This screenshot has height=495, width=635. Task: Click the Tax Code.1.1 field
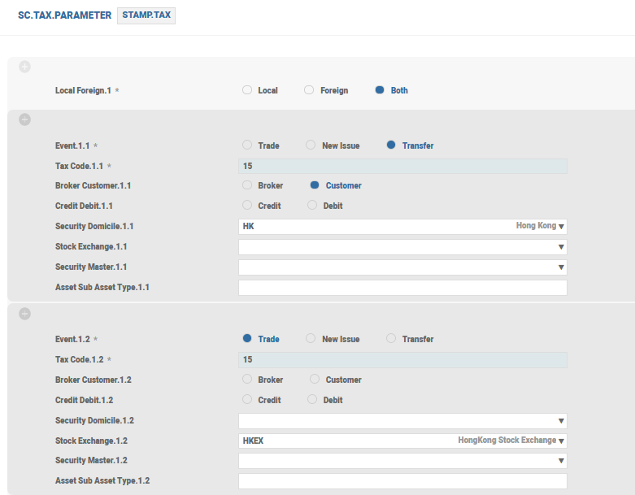click(402, 166)
